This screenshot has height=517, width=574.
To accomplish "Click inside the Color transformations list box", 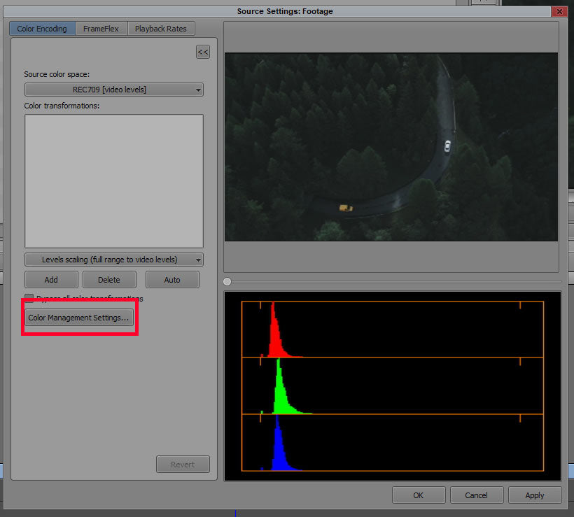I will tap(113, 180).
